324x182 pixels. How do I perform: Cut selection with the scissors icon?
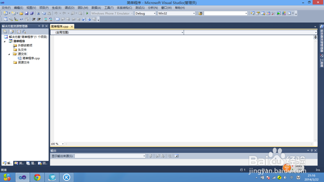pos(39,13)
